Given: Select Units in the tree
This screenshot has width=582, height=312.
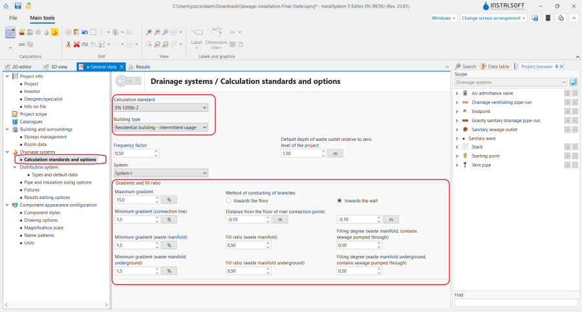Looking at the screenshot, I should click(29, 243).
